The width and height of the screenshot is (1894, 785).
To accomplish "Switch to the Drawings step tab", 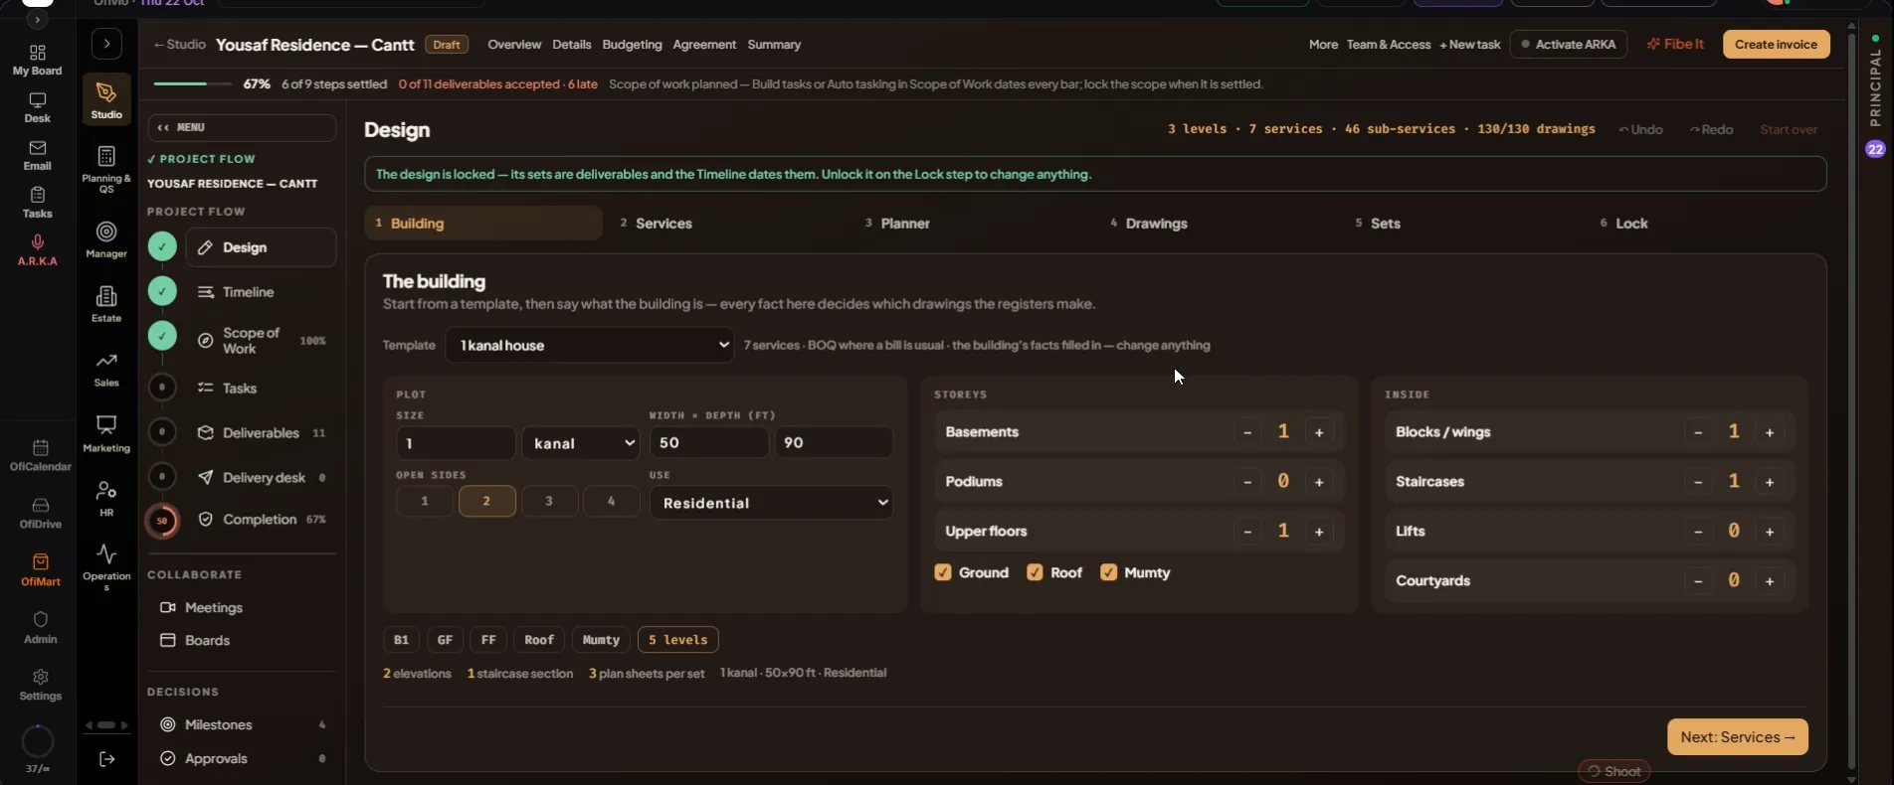I will [1220, 224].
